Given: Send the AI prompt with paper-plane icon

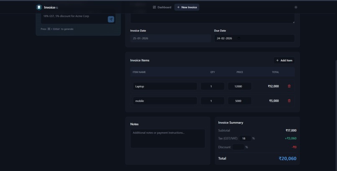Looking at the screenshot, I should coord(111,19).
